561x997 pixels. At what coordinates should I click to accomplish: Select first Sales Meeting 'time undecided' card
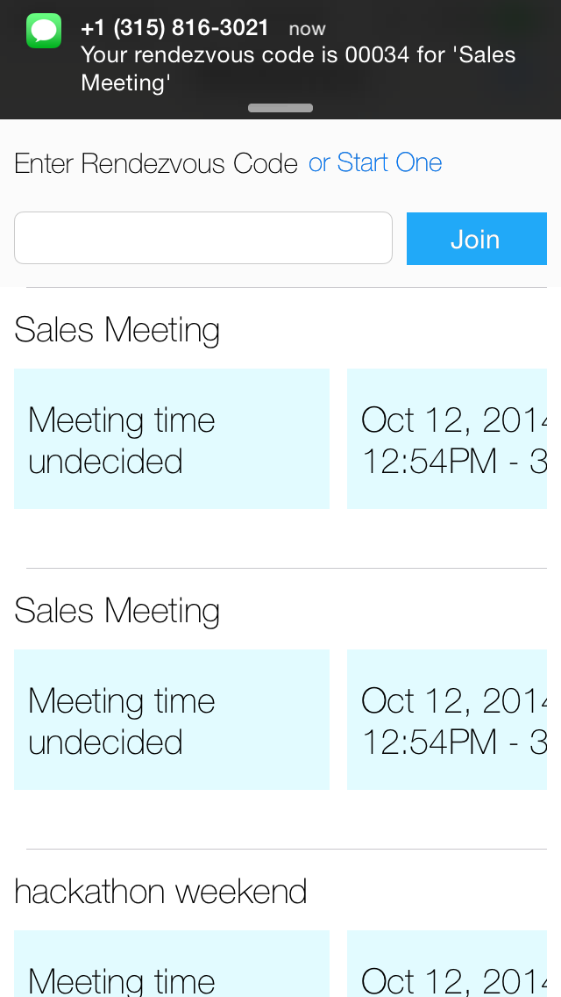pyautogui.click(x=172, y=439)
